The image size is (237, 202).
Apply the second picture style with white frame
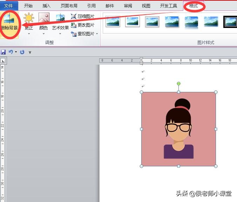click(133, 22)
